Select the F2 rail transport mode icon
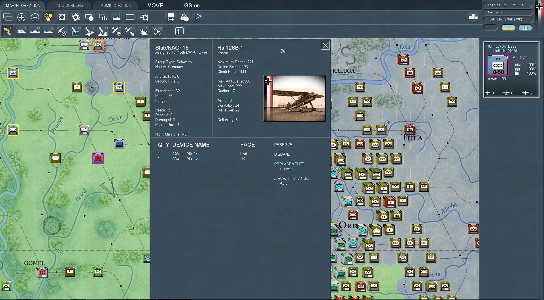Screen dimensions: 544x300 (22, 31)
